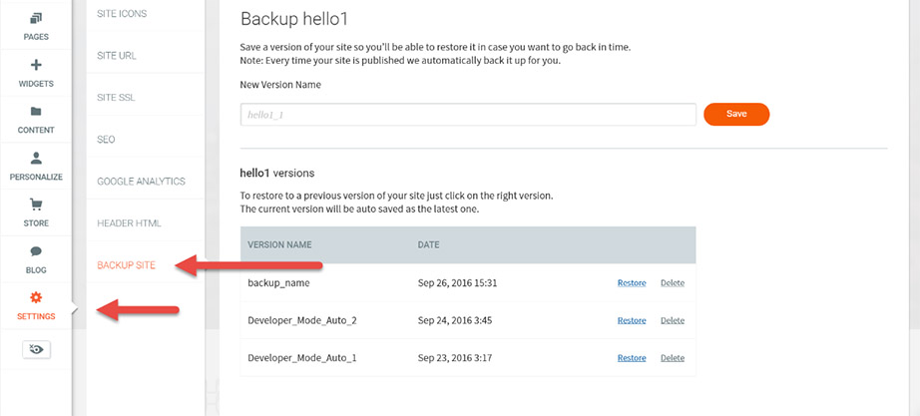Select the Personalize person icon
Image resolution: width=920 pixels, height=416 pixels.
click(36, 158)
